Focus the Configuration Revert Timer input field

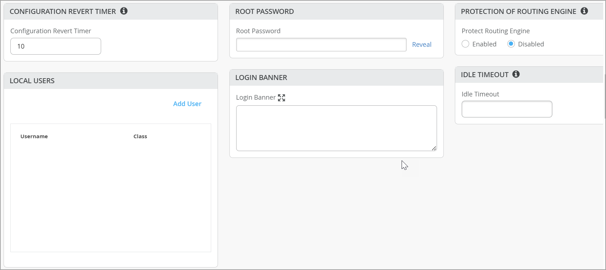(56, 46)
